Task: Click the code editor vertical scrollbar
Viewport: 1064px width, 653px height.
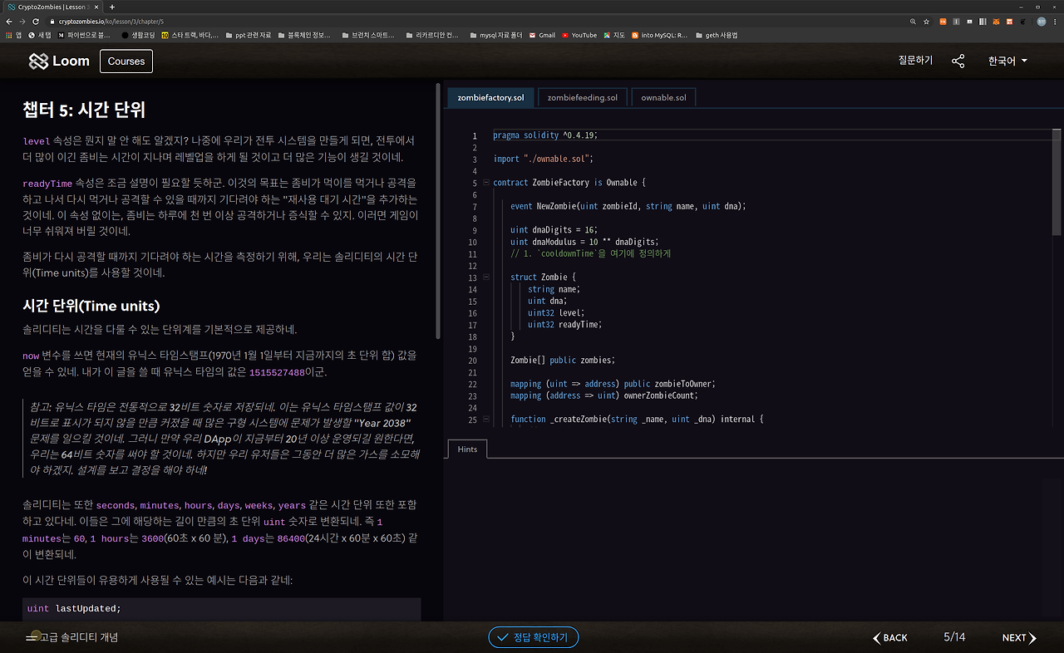Action: 1057,183
